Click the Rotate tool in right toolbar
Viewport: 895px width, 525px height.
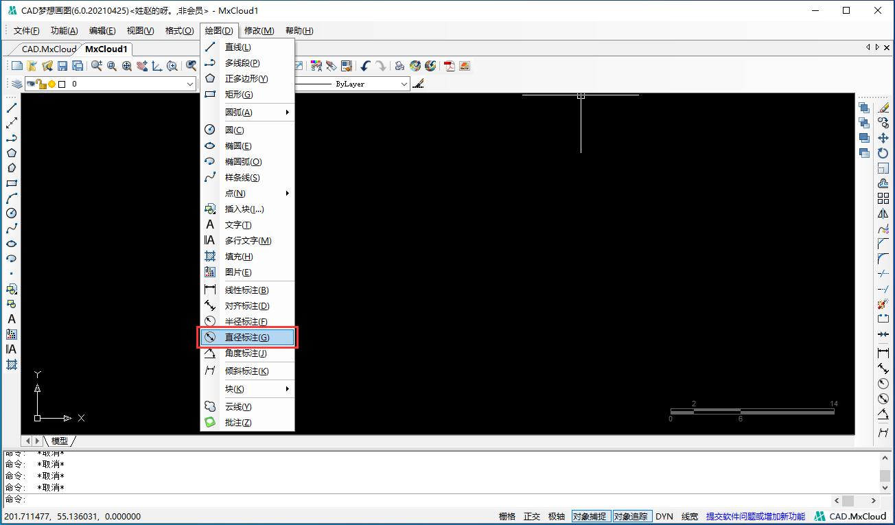[x=883, y=153]
